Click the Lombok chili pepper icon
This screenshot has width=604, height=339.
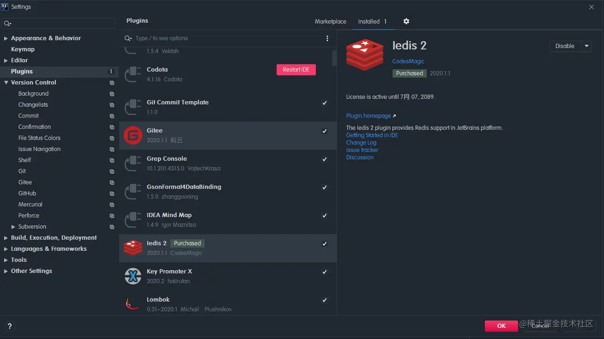[133, 304]
